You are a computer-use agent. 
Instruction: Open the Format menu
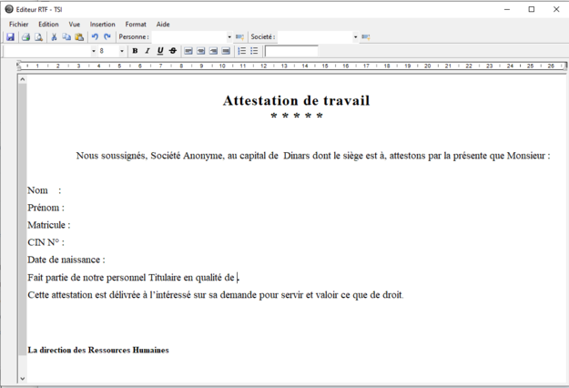tap(136, 25)
